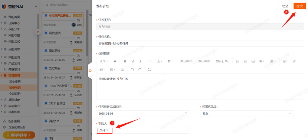Screen dimensions: 308x140
Task: Open the G52新产品研发 project card
Action: (62, 20)
